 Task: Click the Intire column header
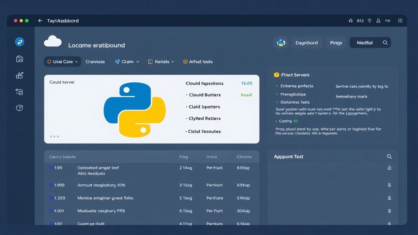pyautogui.click(x=212, y=157)
